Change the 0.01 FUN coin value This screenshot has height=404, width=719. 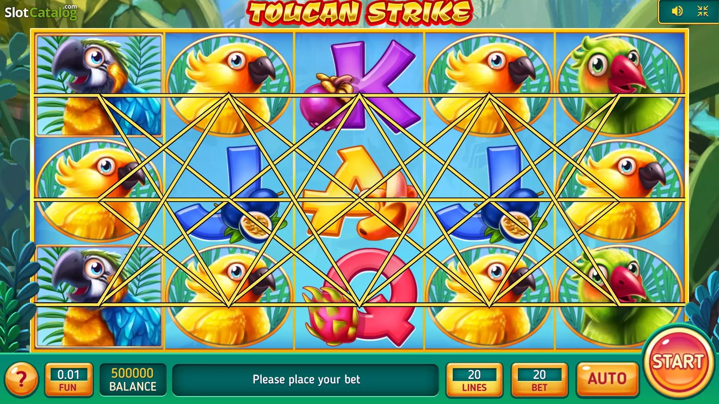click(x=69, y=379)
